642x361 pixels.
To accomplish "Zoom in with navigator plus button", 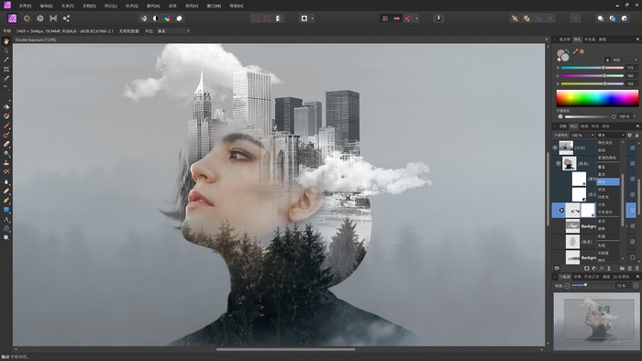I will (x=636, y=285).
